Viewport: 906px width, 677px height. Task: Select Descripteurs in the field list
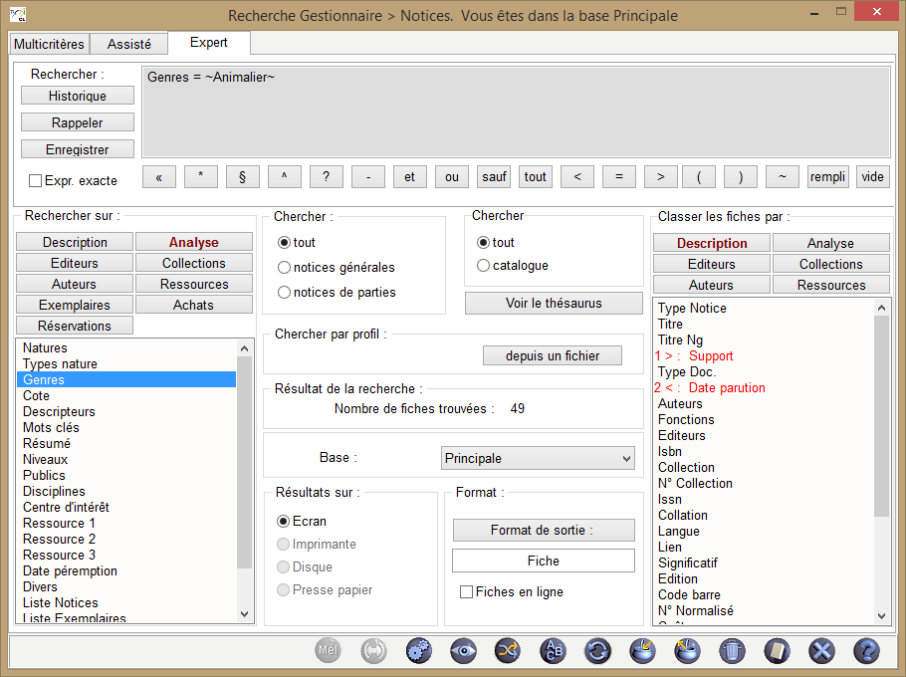tap(60, 412)
